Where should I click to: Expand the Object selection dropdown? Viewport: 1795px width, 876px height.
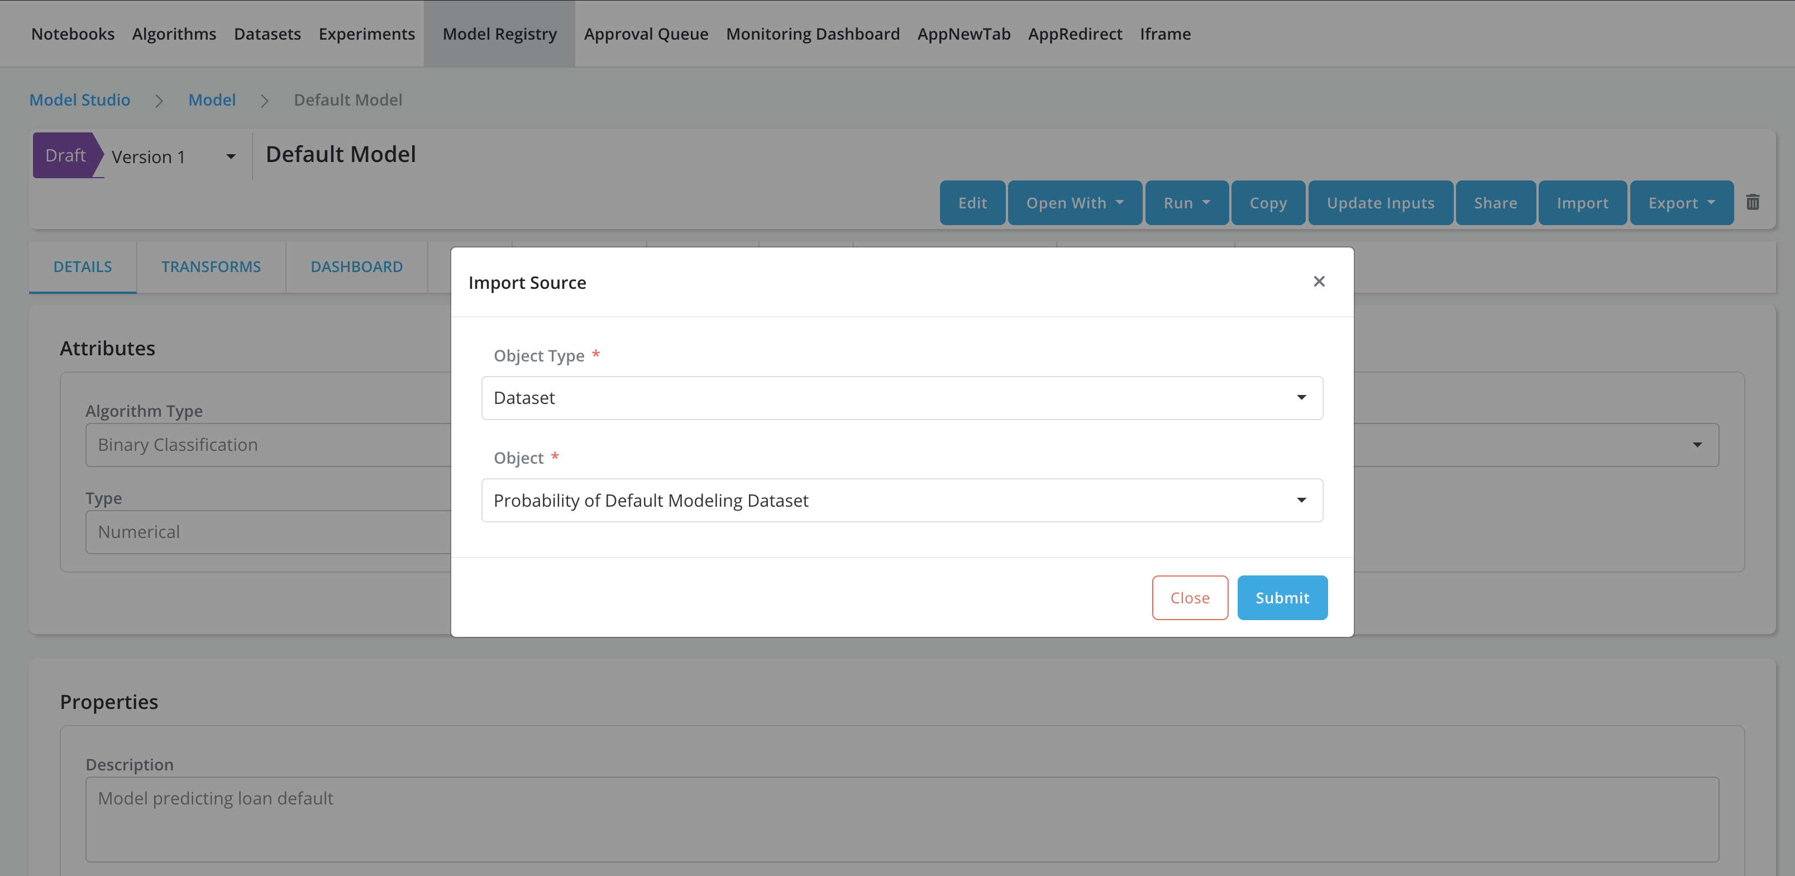pyautogui.click(x=901, y=501)
